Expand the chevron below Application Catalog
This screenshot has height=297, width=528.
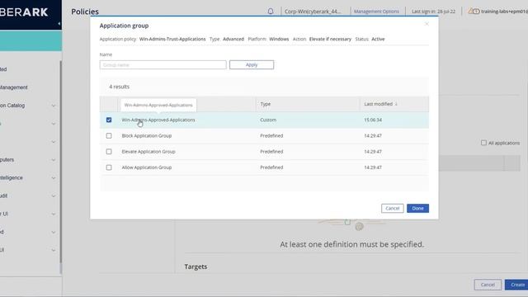pyautogui.click(x=54, y=124)
